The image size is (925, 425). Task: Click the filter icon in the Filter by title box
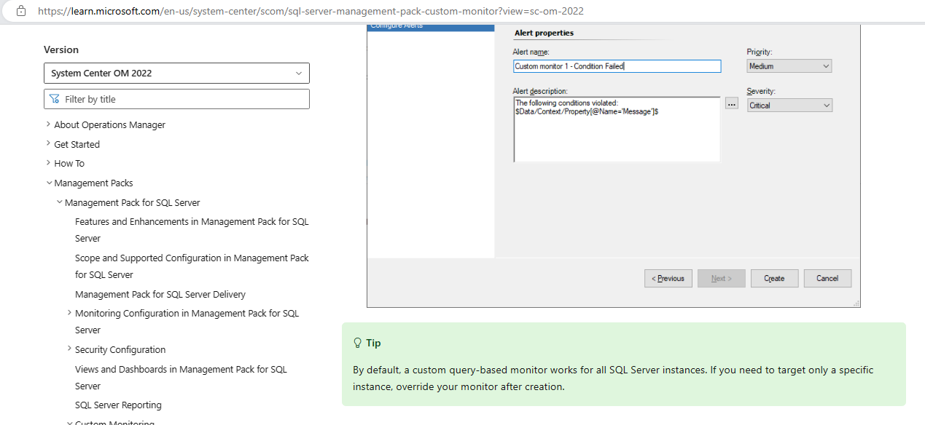click(x=54, y=99)
